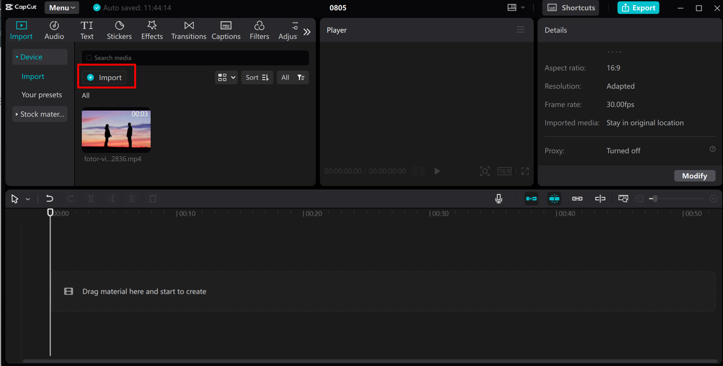
Task: Open the cursor tool mode dropdown arrow
Action: tap(28, 200)
